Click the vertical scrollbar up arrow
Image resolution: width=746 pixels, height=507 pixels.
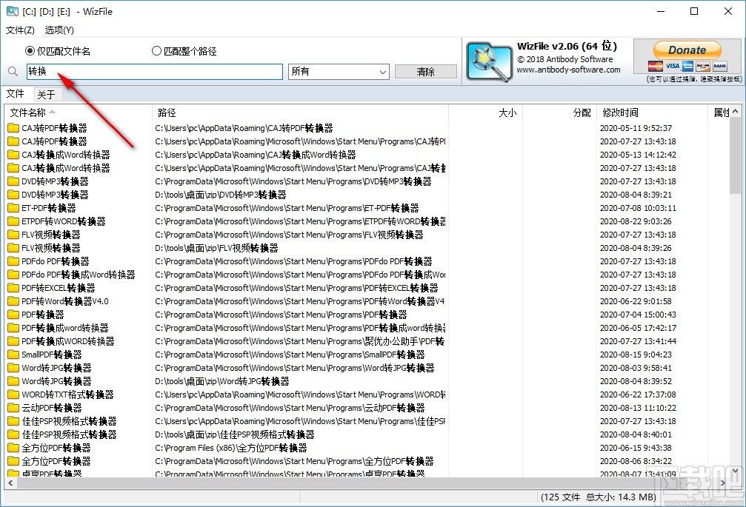point(736,113)
